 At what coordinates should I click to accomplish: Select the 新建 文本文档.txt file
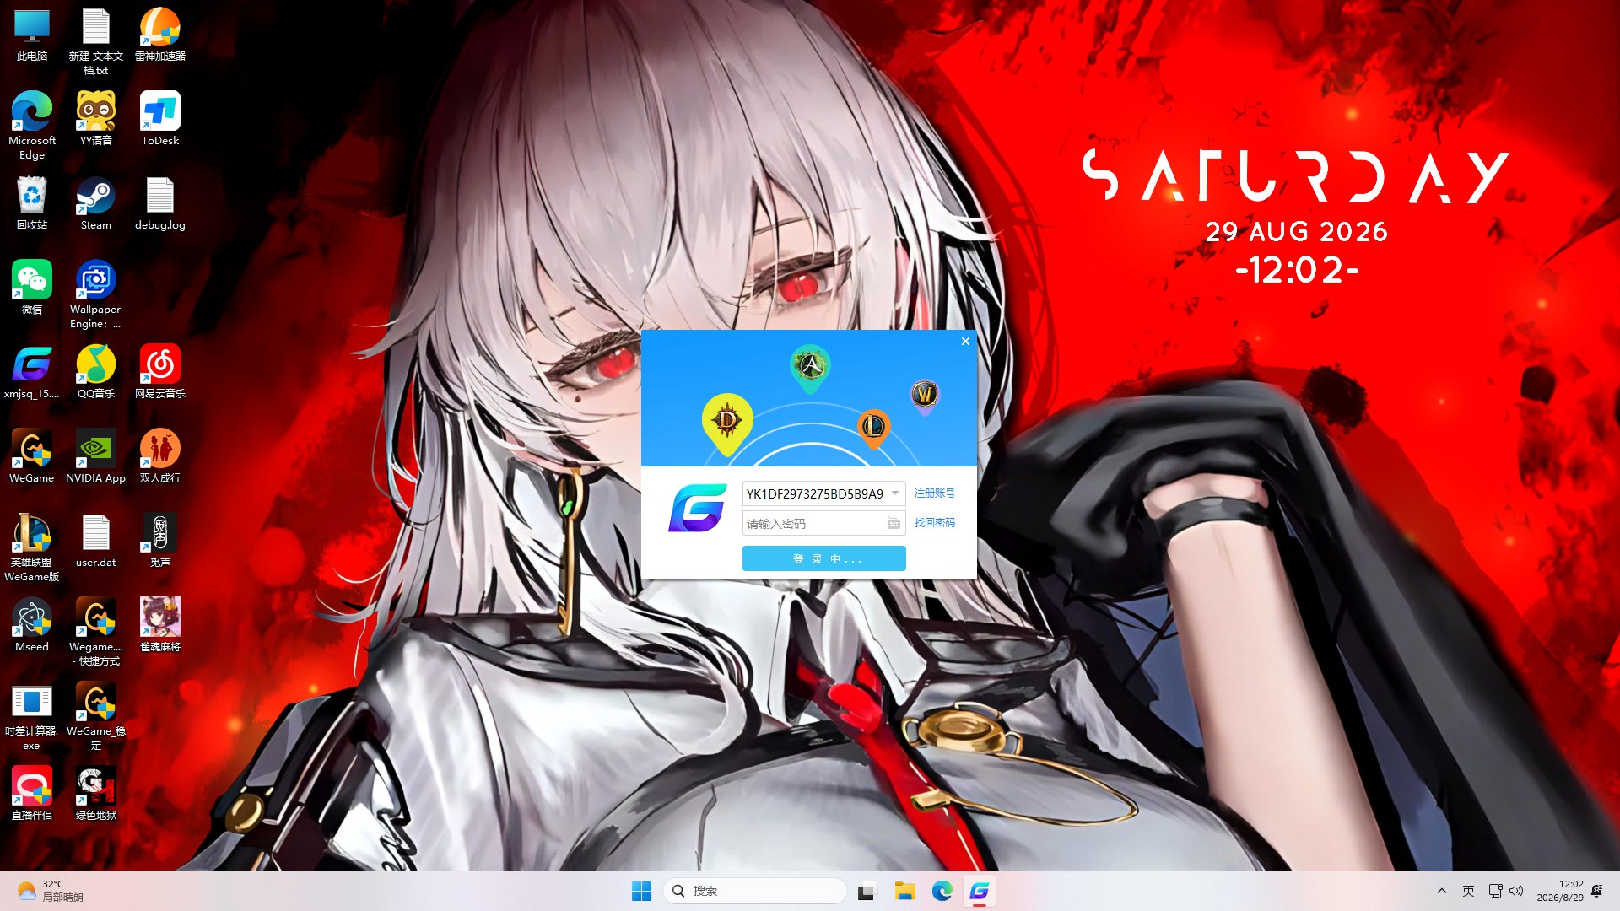tap(95, 42)
